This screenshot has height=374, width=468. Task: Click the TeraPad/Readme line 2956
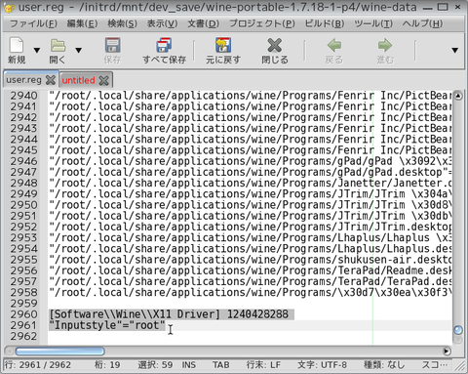coord(250,270)
